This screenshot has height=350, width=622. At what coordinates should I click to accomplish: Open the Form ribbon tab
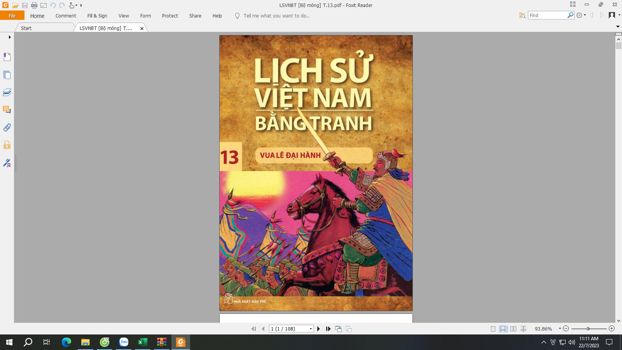(x=145, y=16)
